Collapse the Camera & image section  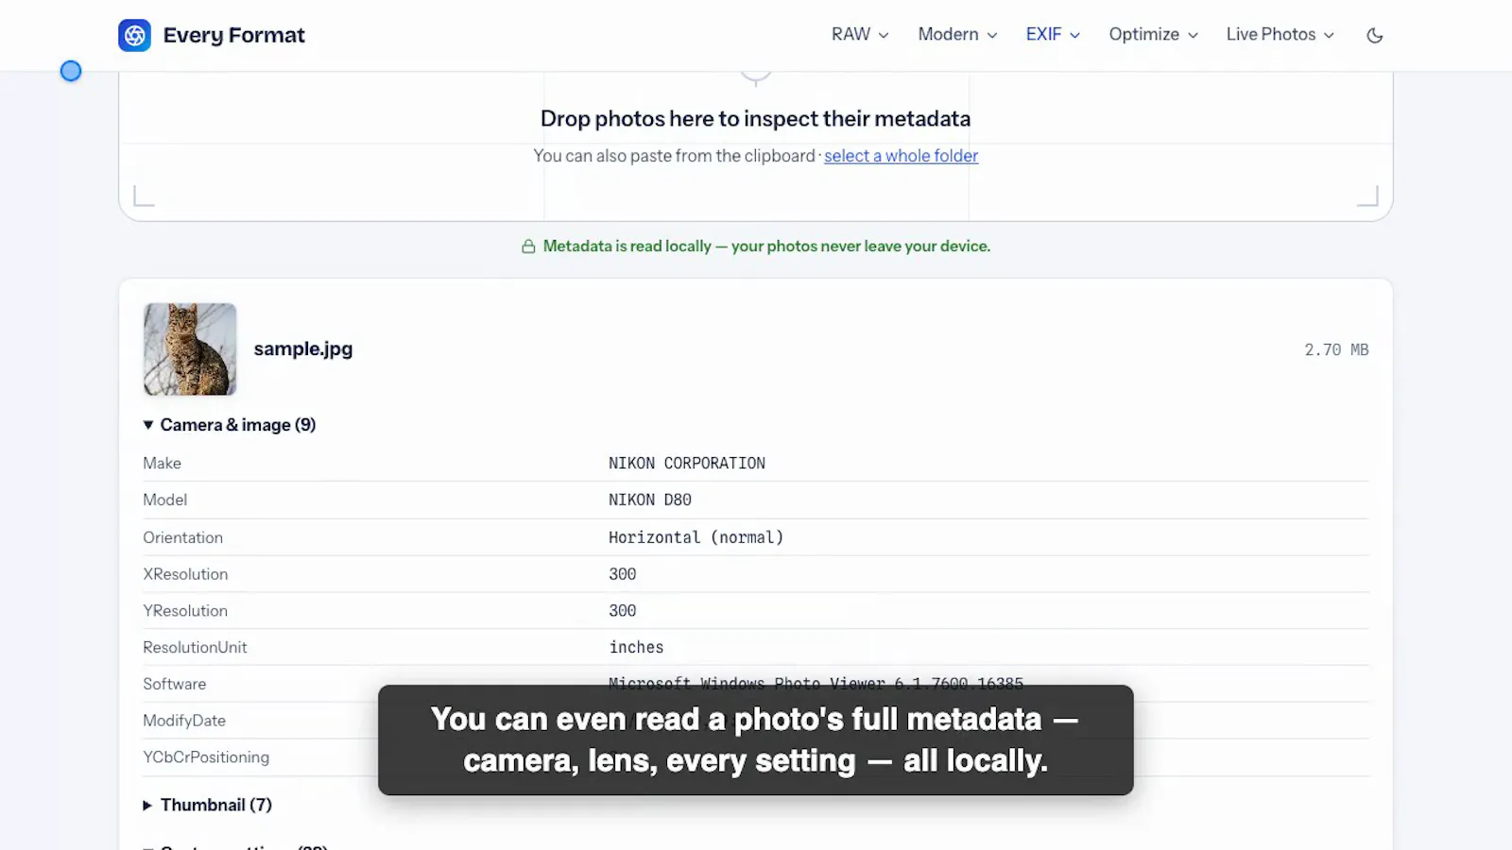(230, 425)
